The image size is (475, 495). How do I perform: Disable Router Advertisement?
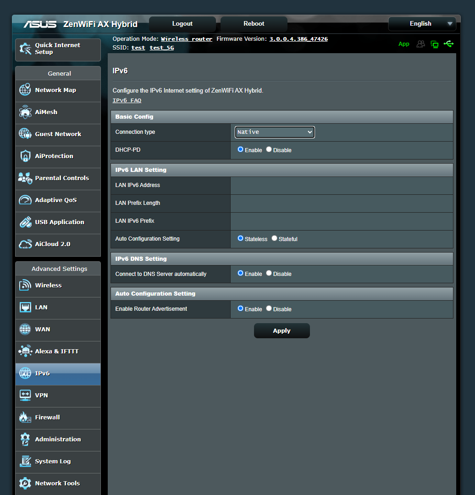268,308
